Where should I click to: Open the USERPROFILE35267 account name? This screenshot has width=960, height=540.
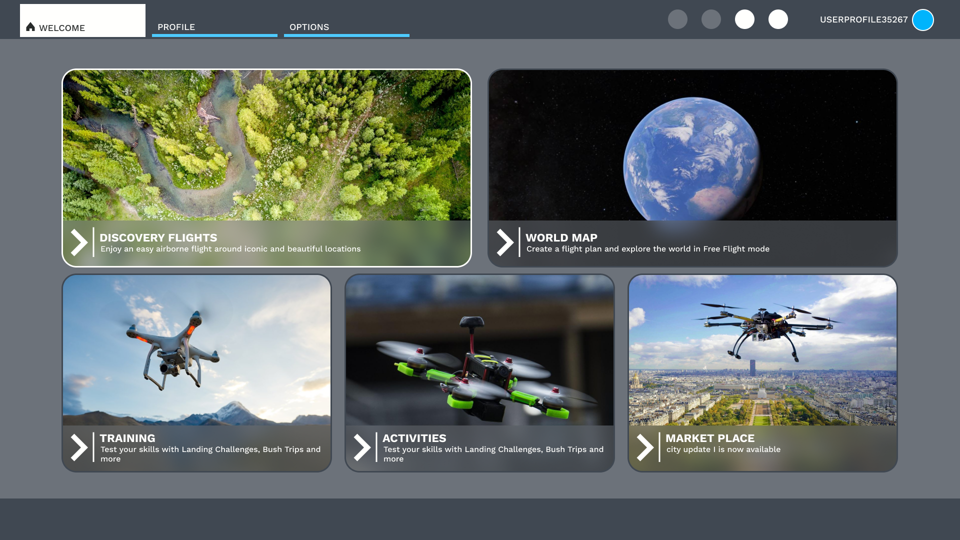click(863, 19)
